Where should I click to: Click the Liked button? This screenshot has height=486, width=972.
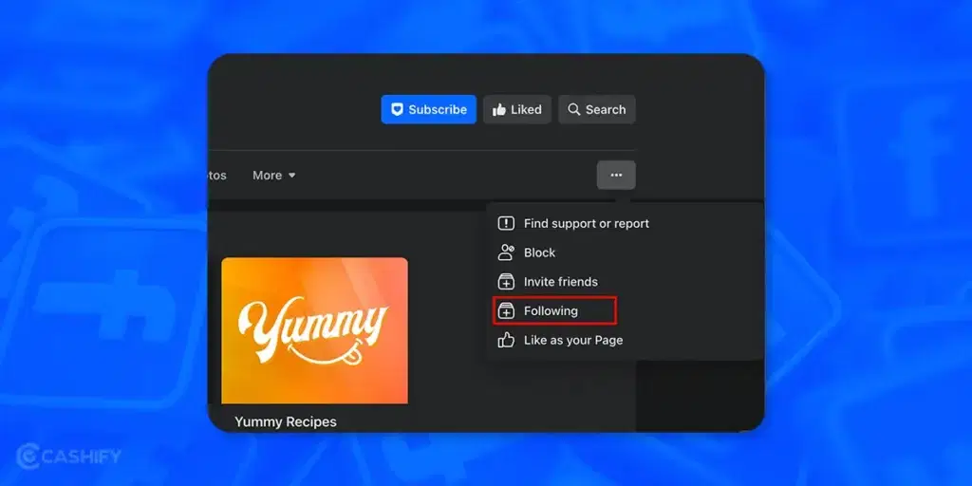click(517, 110)
